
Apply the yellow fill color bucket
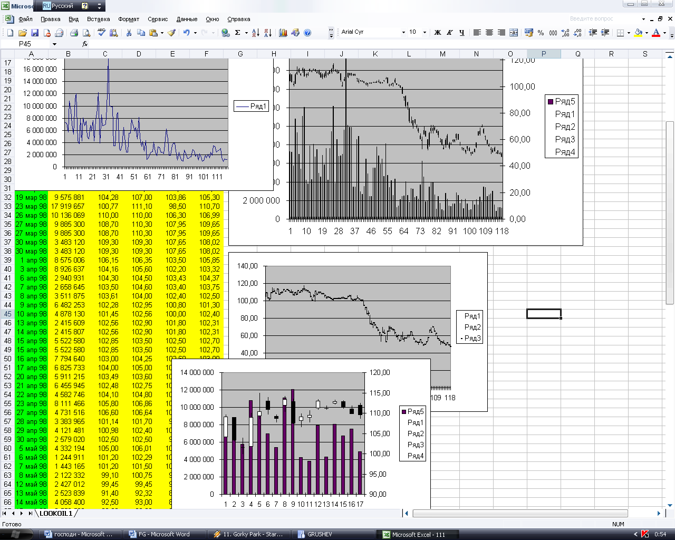639,33
